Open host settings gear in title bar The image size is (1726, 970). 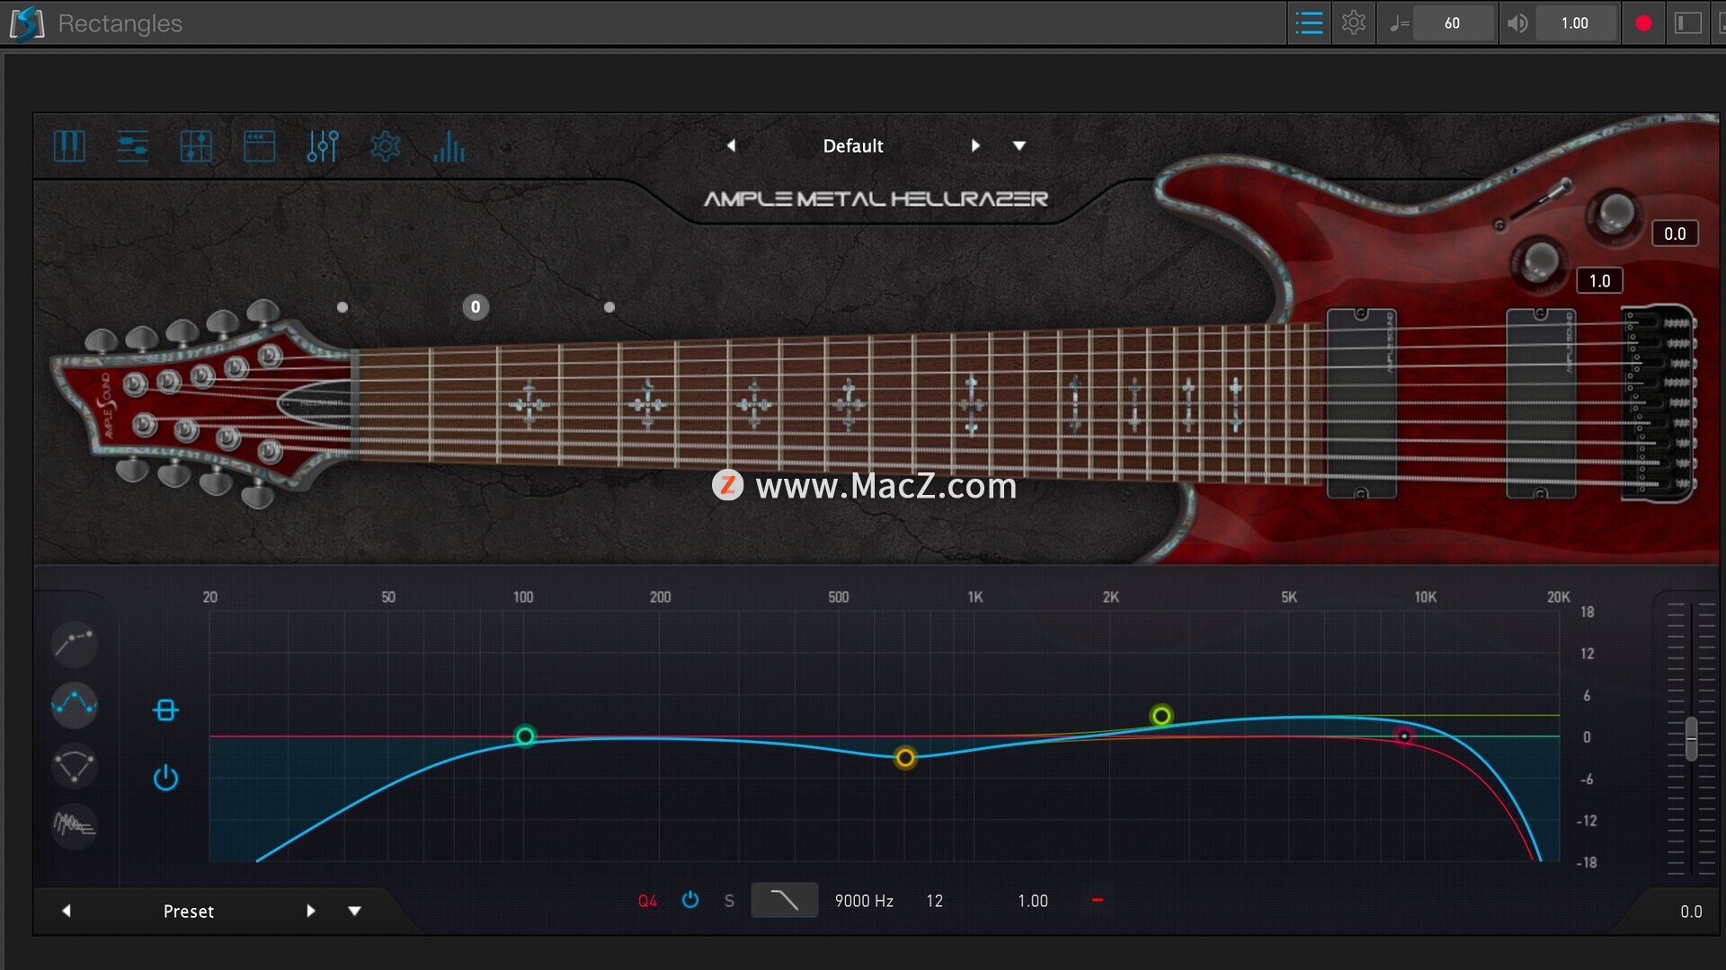coord(1353,23)
